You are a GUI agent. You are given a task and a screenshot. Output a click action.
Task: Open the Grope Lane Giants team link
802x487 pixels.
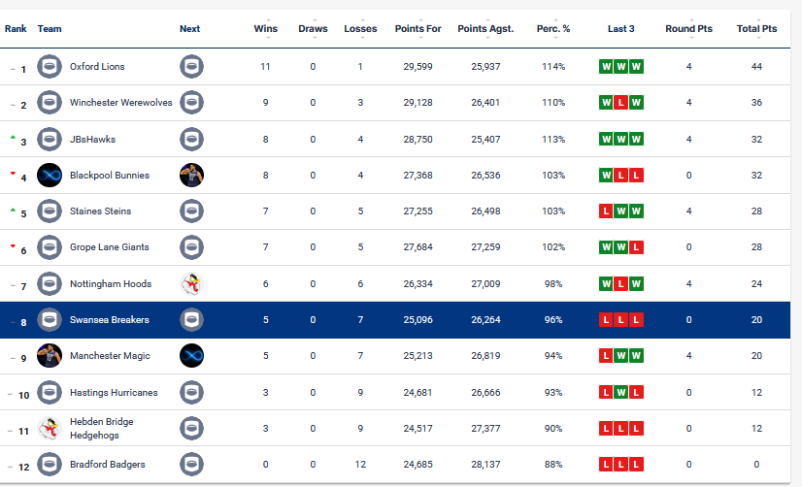[109, 247]
